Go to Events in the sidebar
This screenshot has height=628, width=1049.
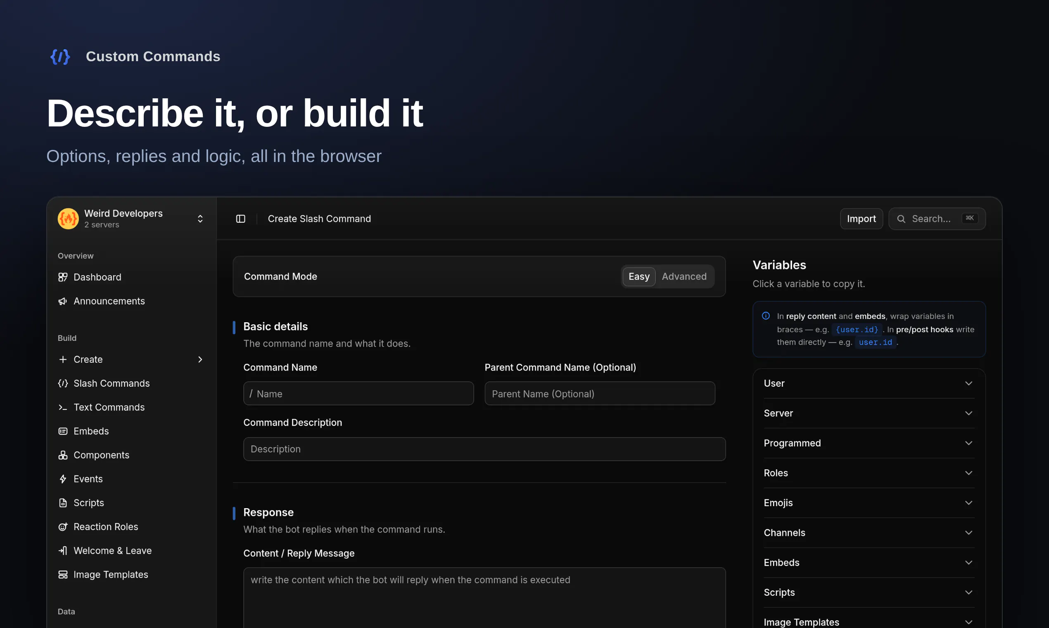(132, 478)
